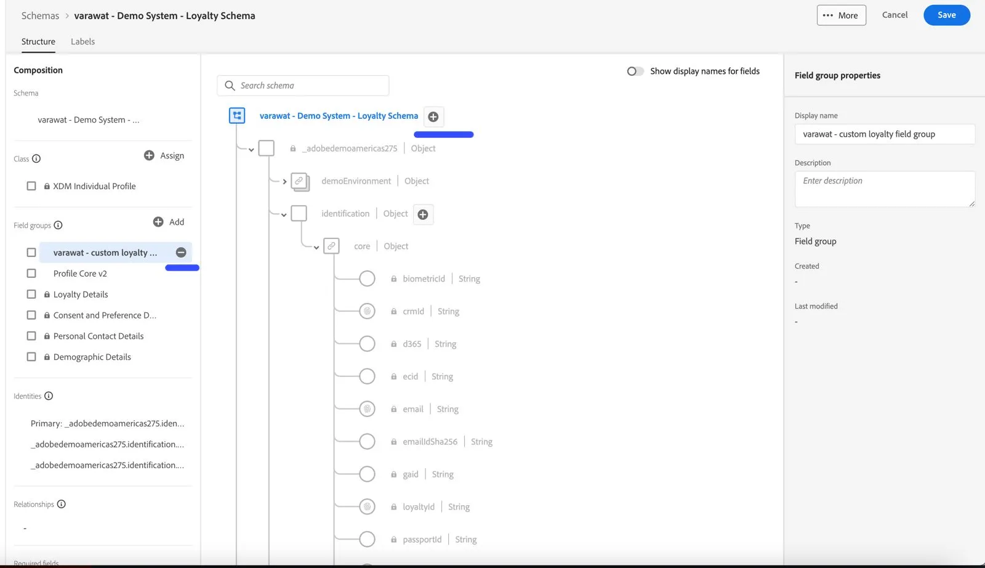Check varawat custom loyalty checkbox
This screenshot has width=985, height=568.
click(31, 253)
